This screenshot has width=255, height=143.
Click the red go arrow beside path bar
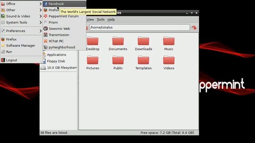point(194,28)
